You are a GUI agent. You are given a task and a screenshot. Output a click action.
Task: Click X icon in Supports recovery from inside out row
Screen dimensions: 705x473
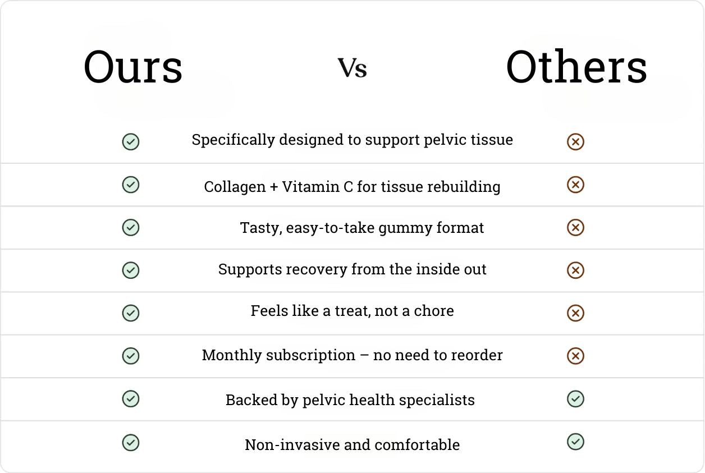coord(575,270)
